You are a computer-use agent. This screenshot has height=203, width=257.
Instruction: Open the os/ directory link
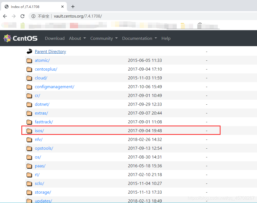pyautogui.click(x=38, y=157)
